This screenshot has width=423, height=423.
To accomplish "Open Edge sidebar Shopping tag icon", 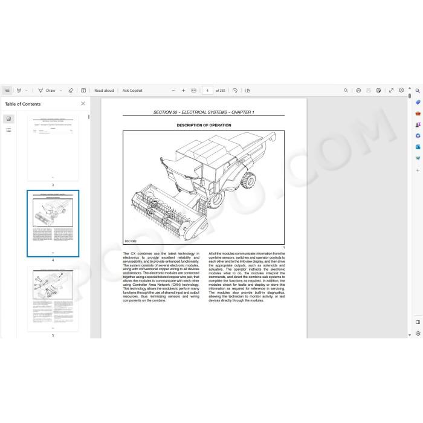I will click(418, 102).
